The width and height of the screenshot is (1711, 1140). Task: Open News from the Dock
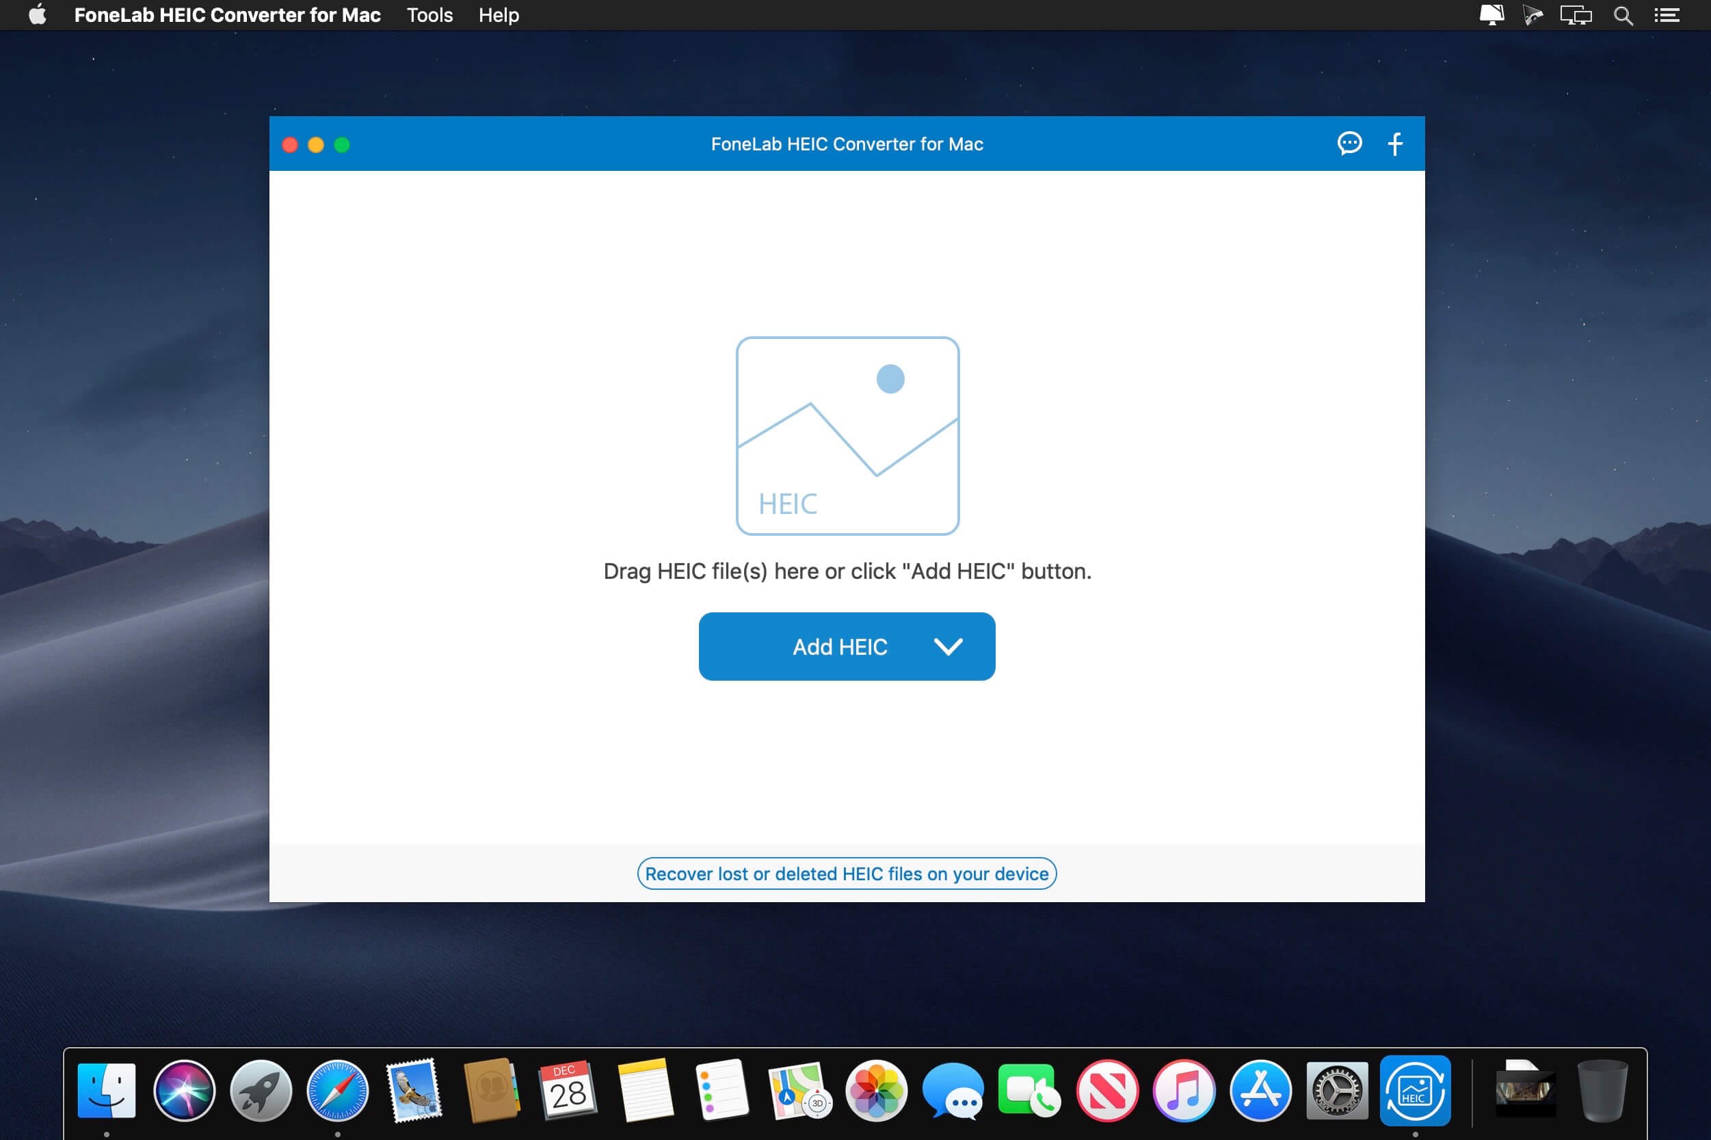click(x=1107, y=1090)
